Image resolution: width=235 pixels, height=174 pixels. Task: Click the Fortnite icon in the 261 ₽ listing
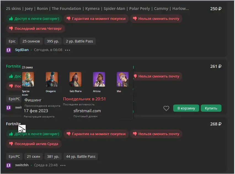point(9,108)
